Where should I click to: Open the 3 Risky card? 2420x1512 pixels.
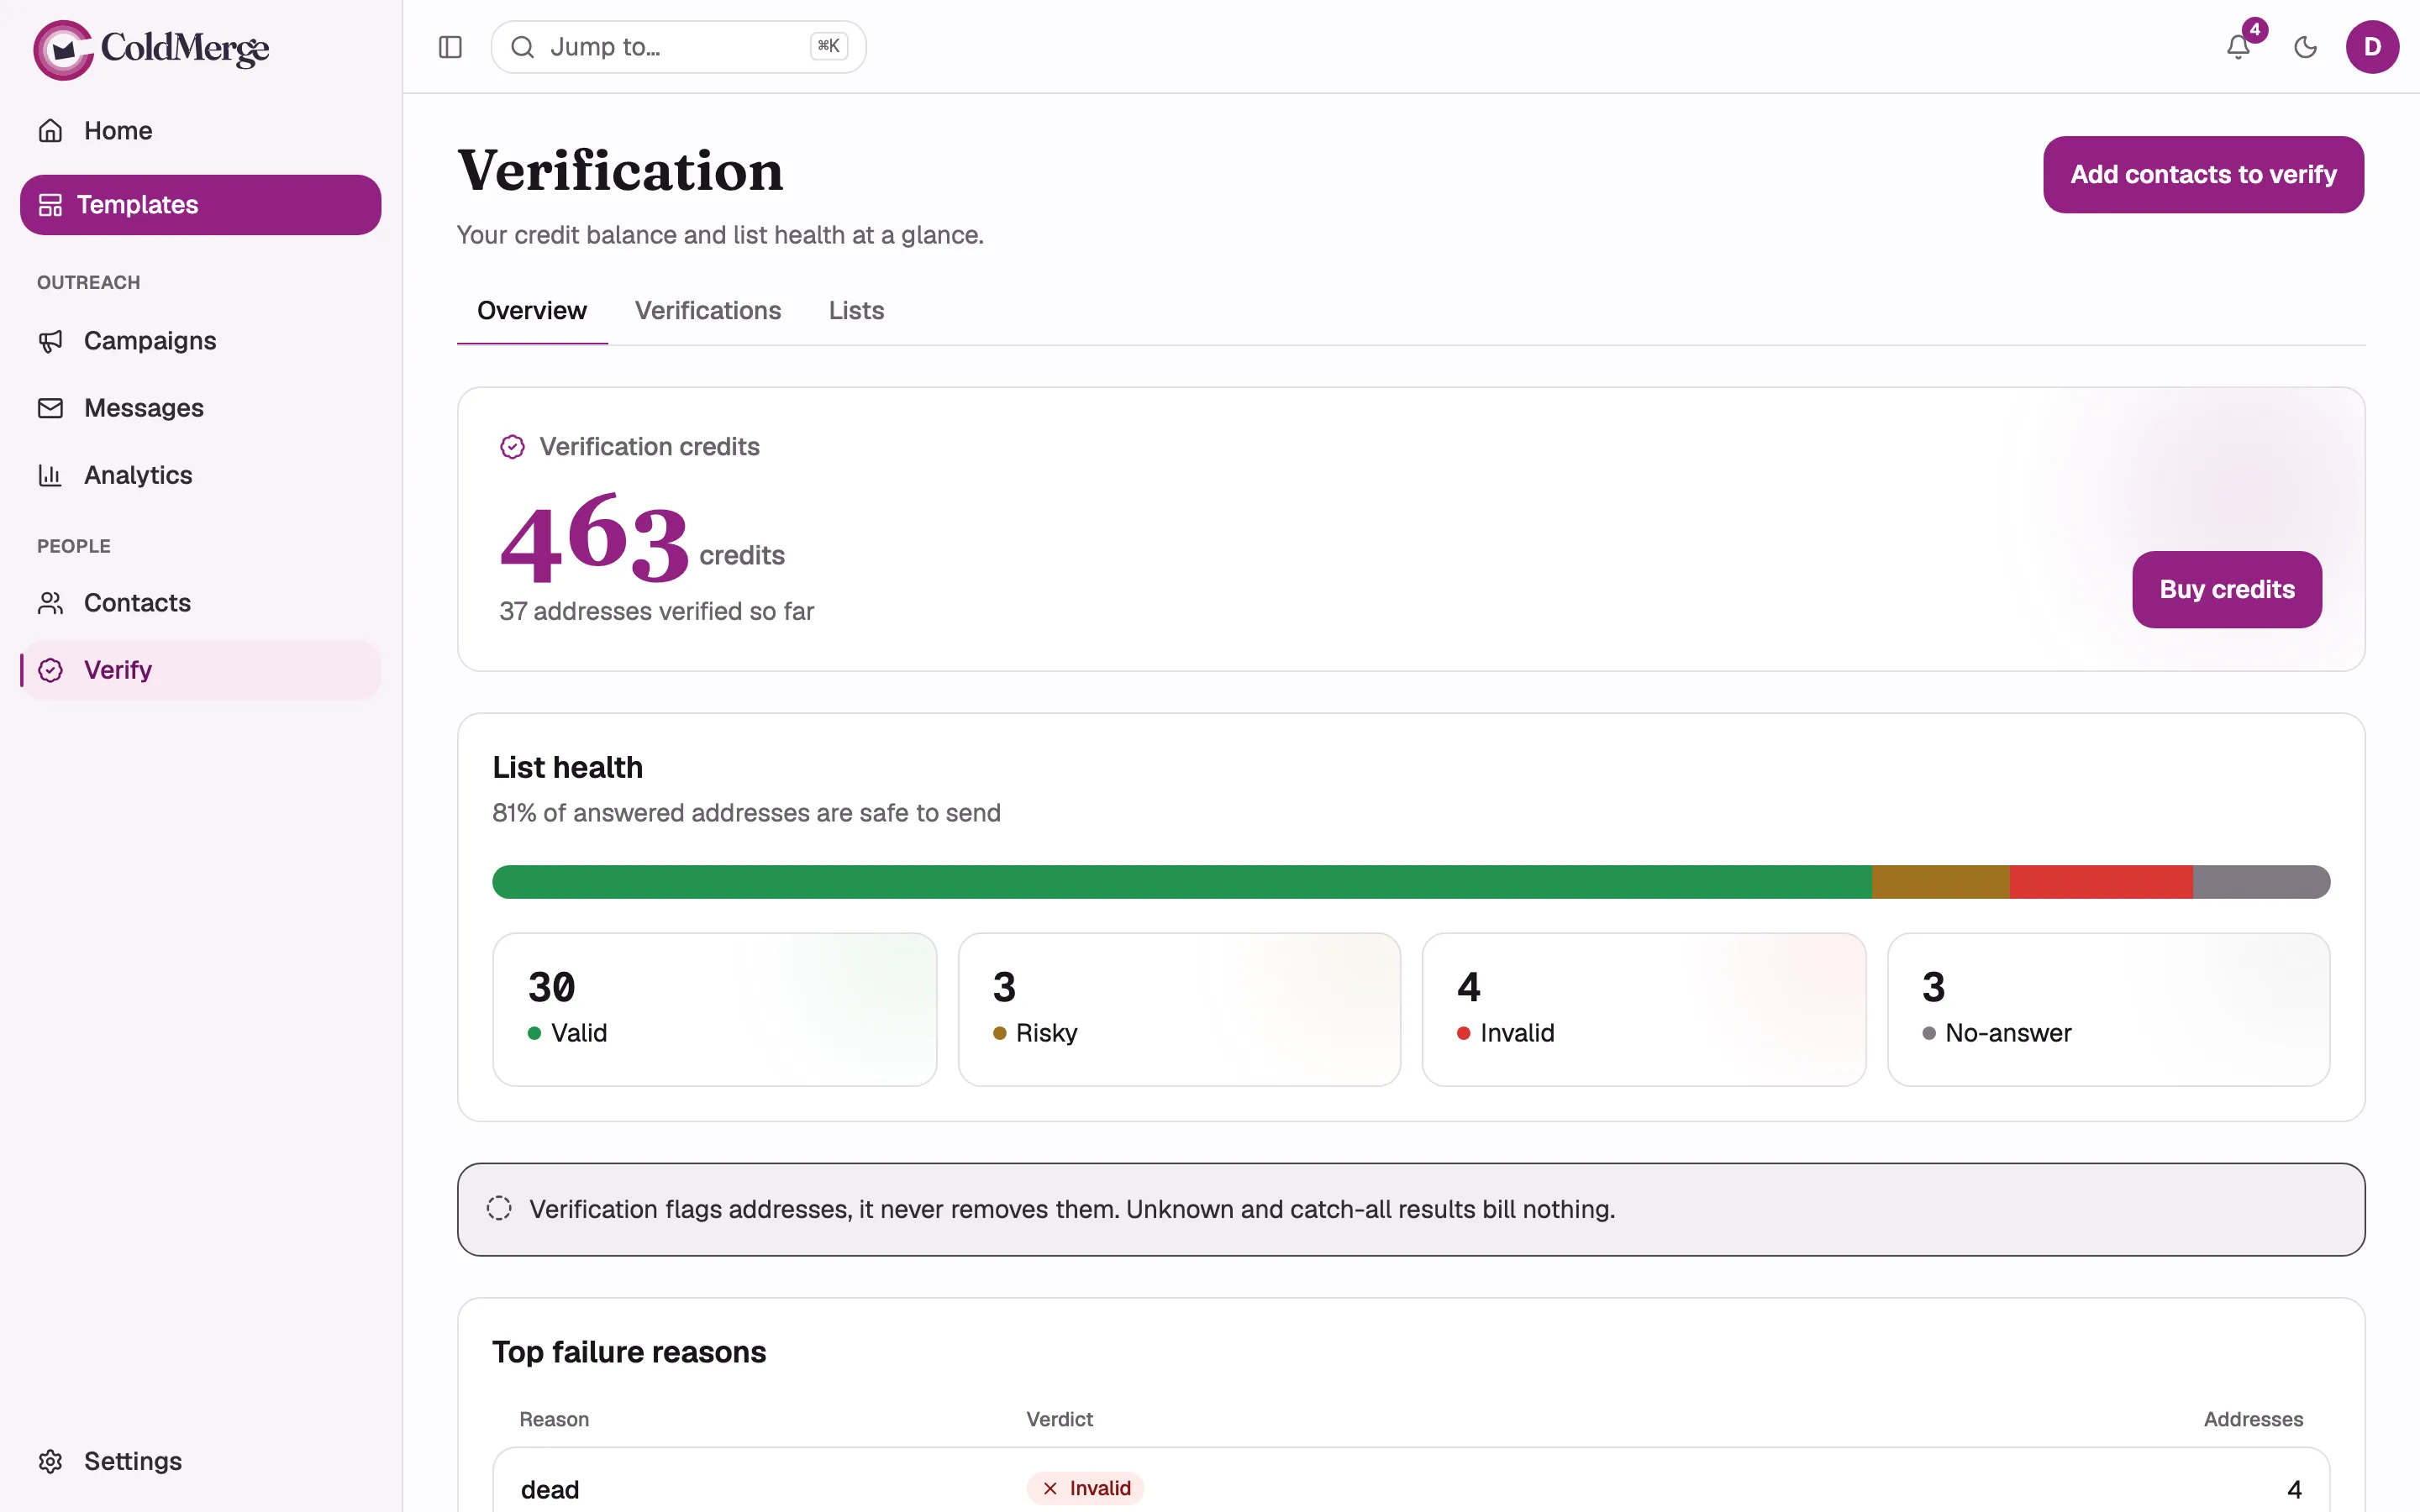coord(1179,1010)
